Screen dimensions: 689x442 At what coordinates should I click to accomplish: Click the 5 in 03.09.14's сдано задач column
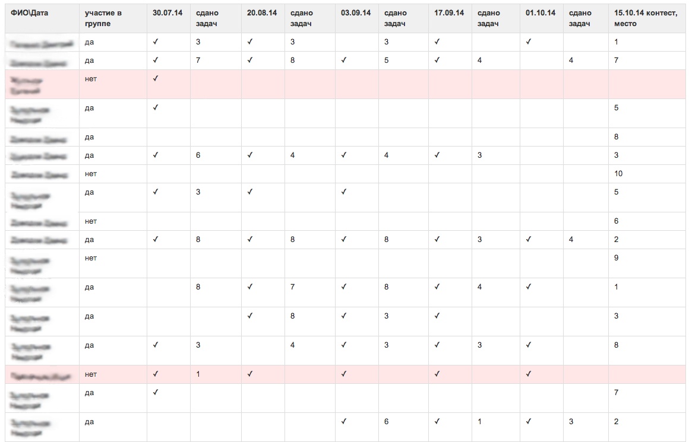click(x=387, y=60)
